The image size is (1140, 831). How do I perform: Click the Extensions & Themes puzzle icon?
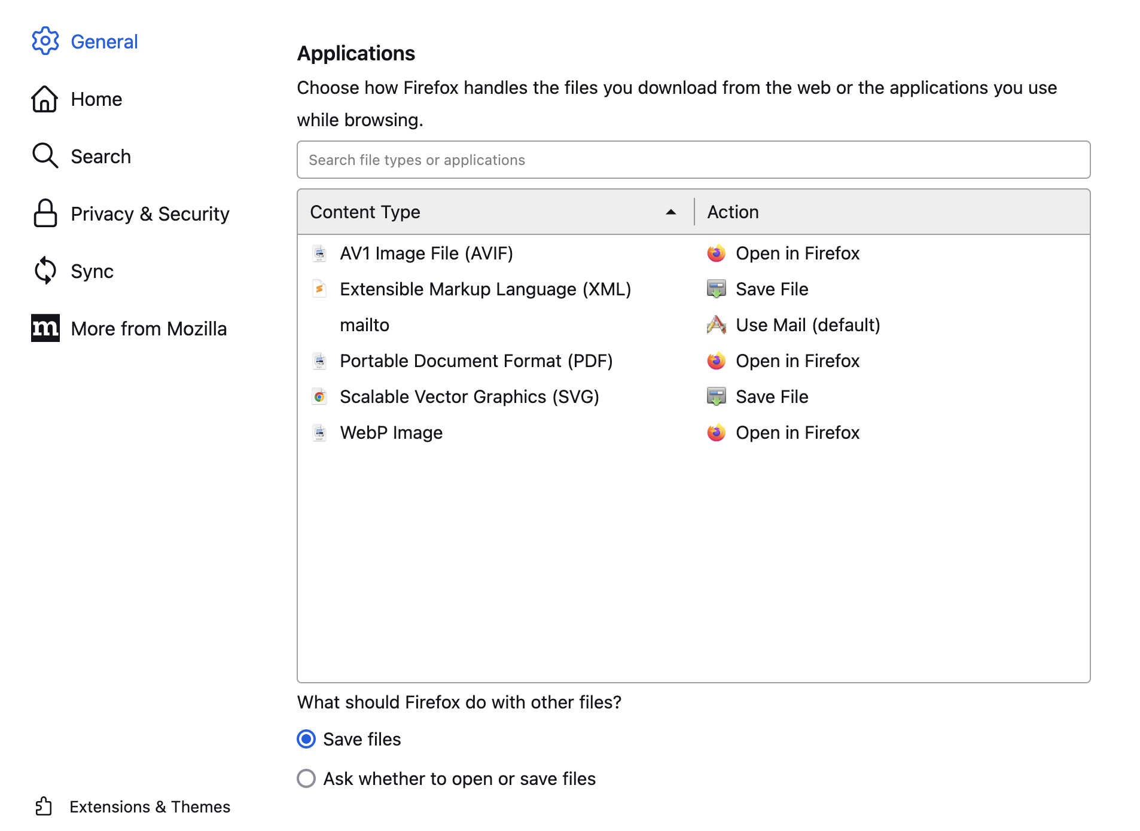pos(44,806)
